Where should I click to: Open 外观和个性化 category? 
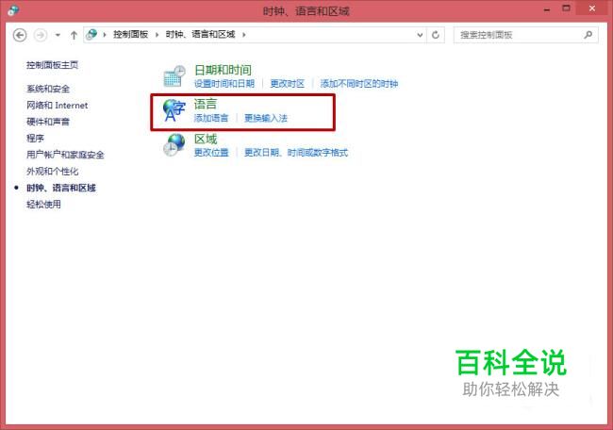(x=53, y=172)
